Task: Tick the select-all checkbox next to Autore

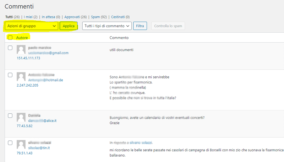Action: pyautogui.click(x=10, y=38)
